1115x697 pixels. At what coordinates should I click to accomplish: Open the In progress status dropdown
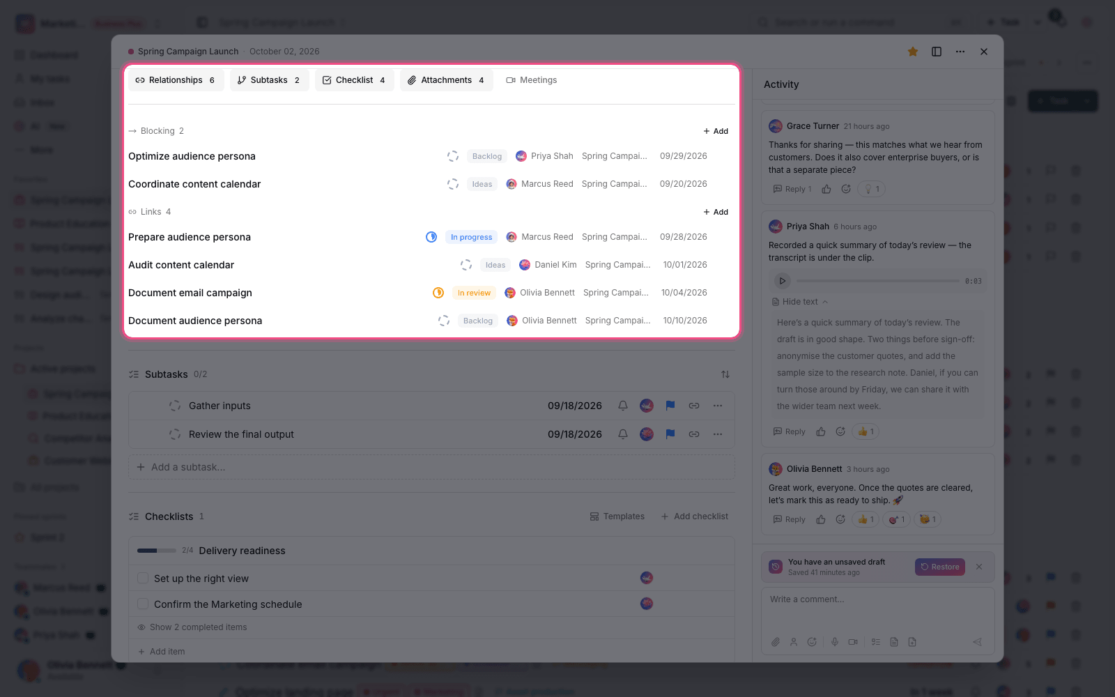pos(471,237)
